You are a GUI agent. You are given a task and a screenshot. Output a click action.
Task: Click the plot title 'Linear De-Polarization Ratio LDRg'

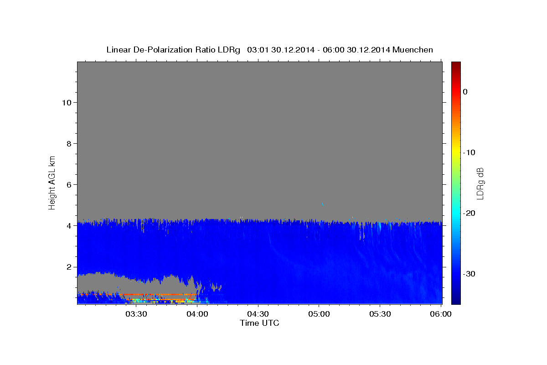[x=173, y=50]
